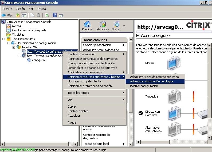212x152 pixels.
Task: Collapse the Recursos de Citrix node
Action: [x=4, y=39]
